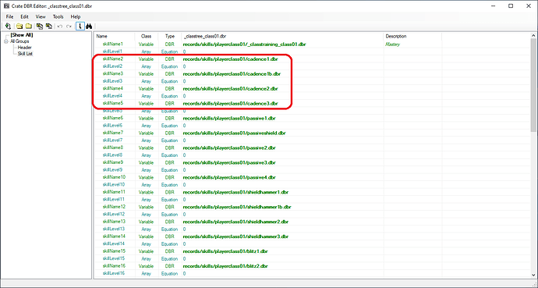538x288 pixels.
Task: Select the skillName13 row name
Action: pyautogui.click(x=114, y=222)
